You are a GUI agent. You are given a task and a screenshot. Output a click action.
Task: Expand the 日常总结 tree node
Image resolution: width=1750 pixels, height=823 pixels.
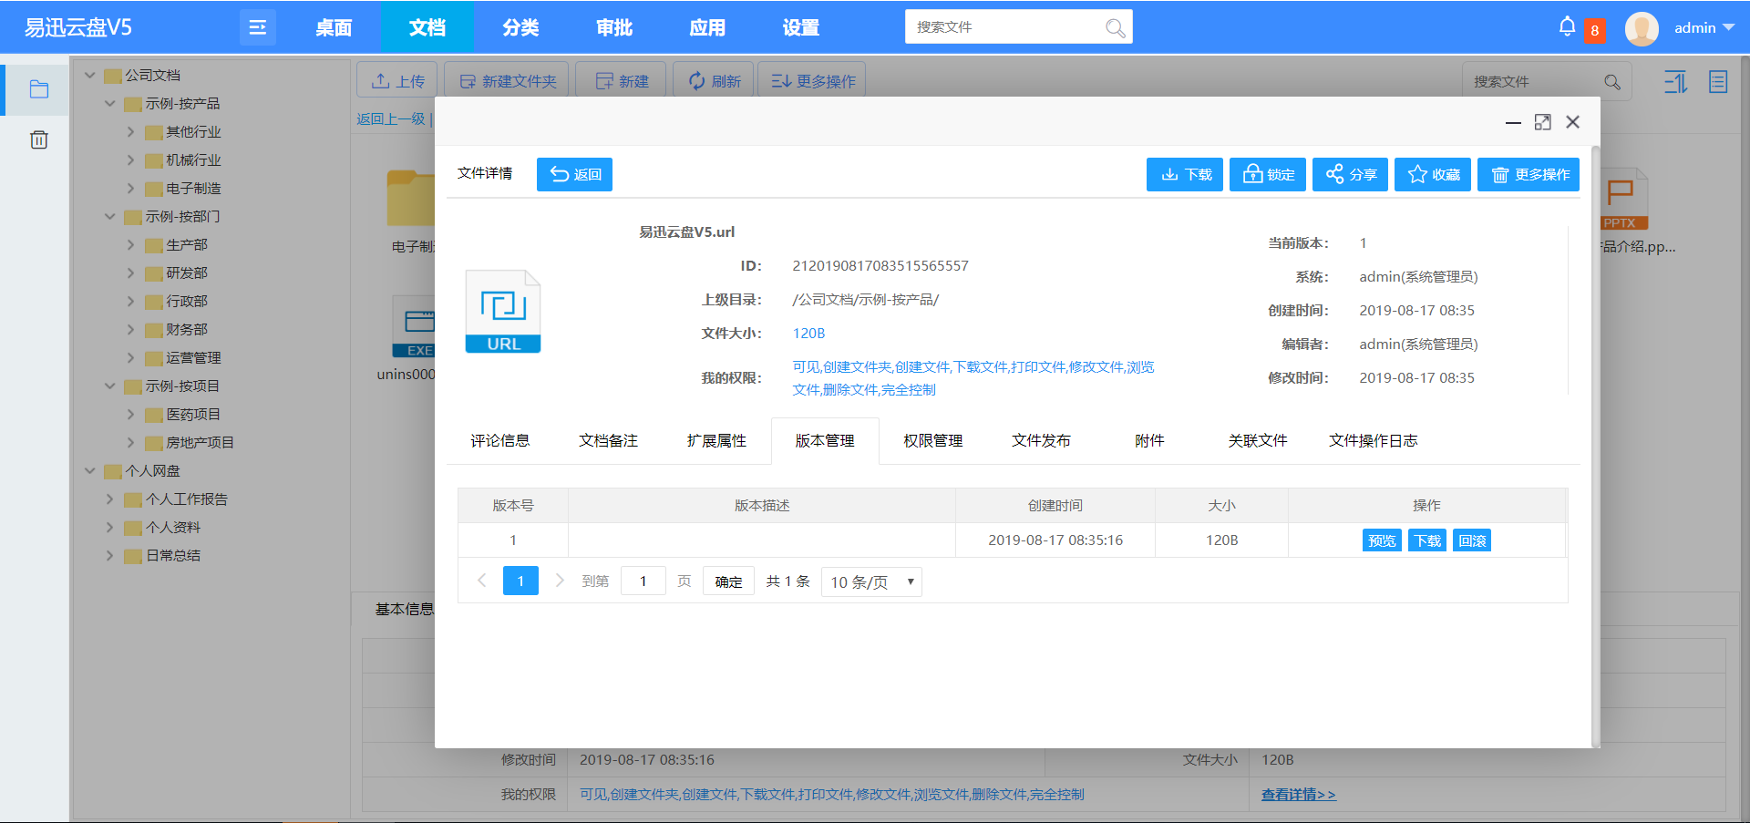pos(109,555)
